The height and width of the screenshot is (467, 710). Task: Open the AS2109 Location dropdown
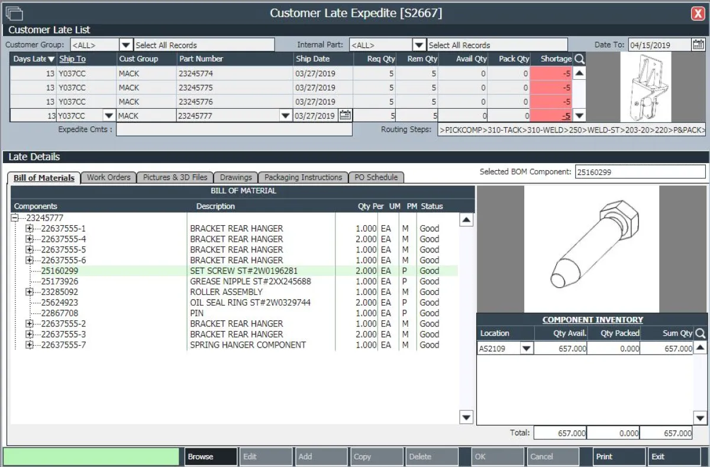(526, 349)
